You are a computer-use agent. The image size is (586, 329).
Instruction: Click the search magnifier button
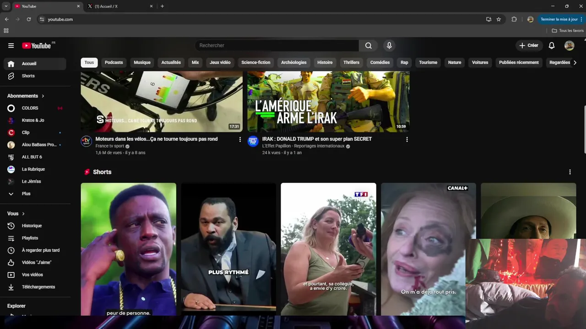368,45
